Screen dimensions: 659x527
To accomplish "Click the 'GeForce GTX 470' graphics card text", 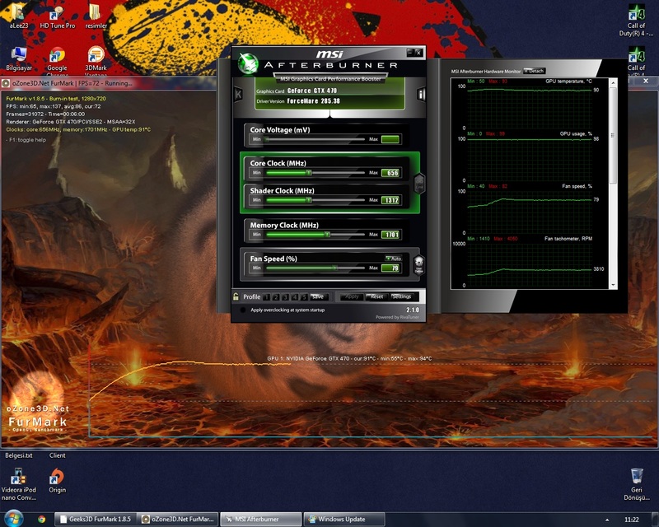I will pyautogui.click(x=312, y=91).
